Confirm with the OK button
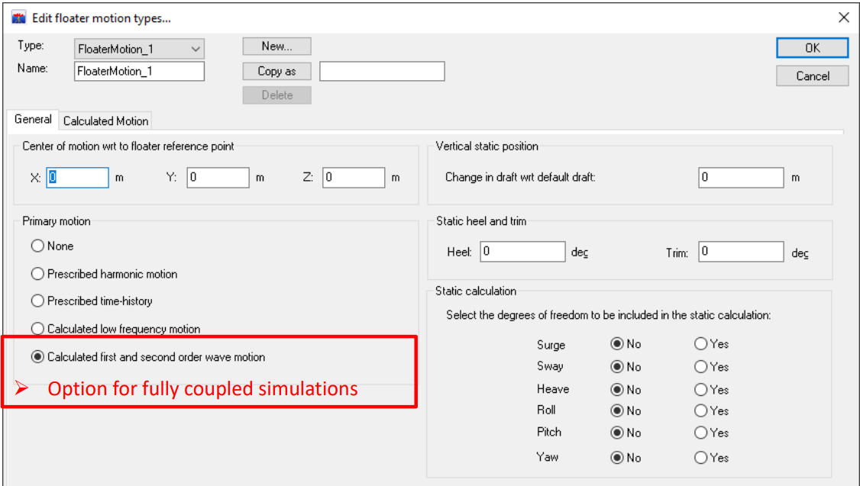The width and height of the screenshot is (860, 486). (812, 47)
